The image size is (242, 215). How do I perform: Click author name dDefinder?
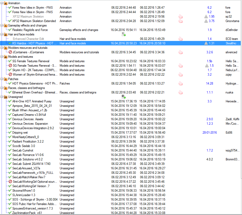232,30
